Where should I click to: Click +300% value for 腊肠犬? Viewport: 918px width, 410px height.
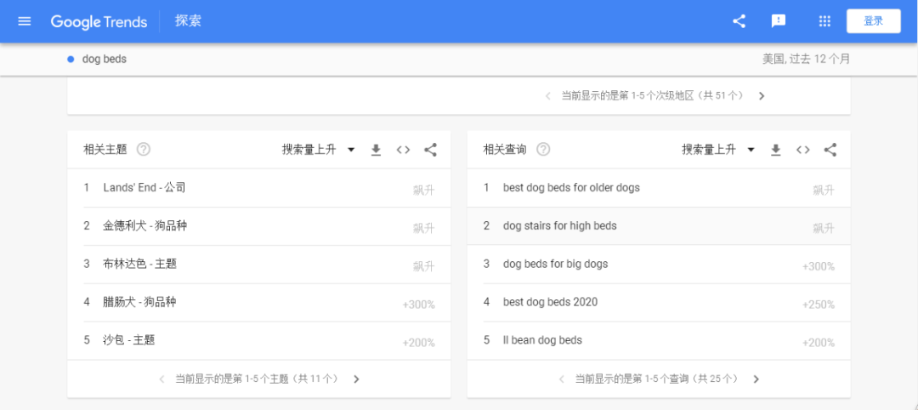click(x=418, y=305)
